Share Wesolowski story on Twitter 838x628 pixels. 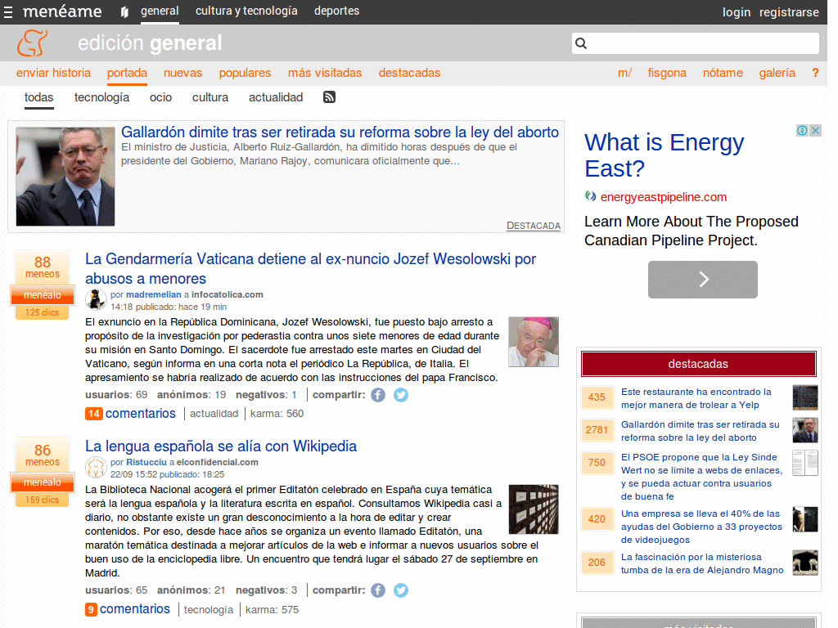pos(401,395)
